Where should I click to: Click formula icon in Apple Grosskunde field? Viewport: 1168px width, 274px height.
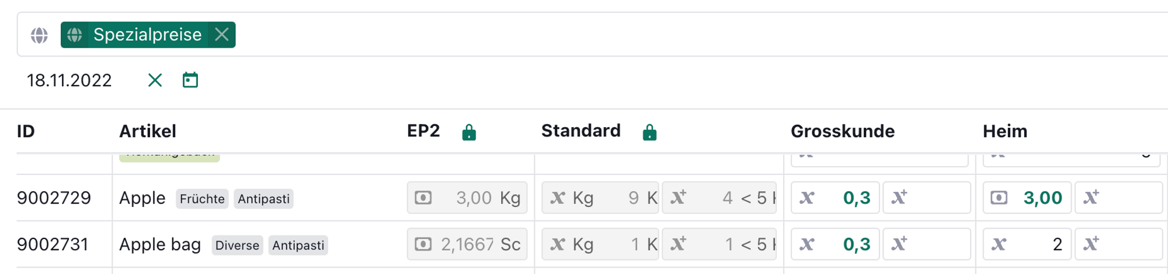tap(807, 198)
